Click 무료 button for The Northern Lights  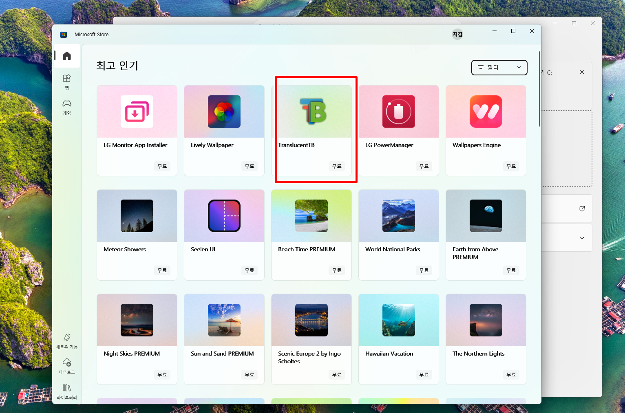pos(511,375)
